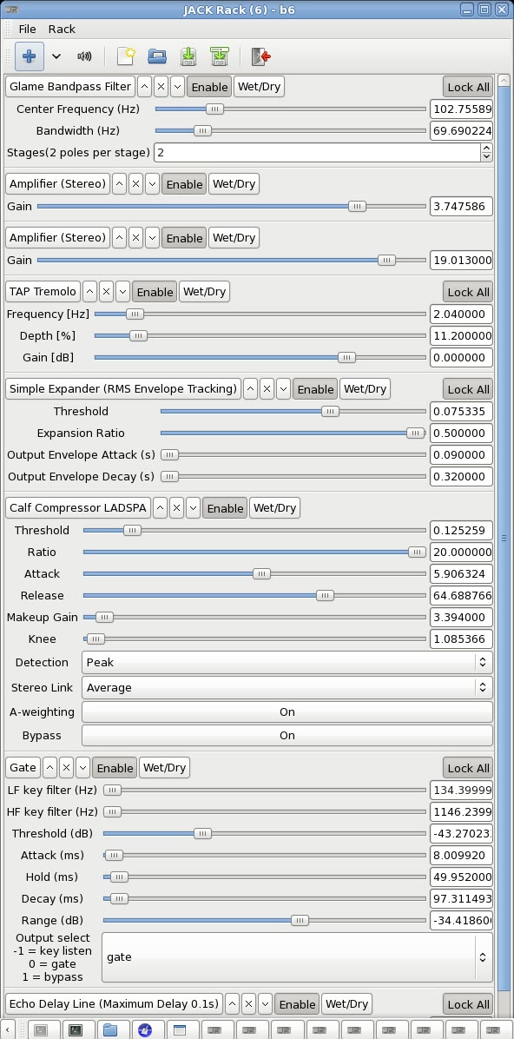Toggle Enable on Glame Bandpass Filter
The width and height of the screenshot is (514, 1039).
coord(209,87)
